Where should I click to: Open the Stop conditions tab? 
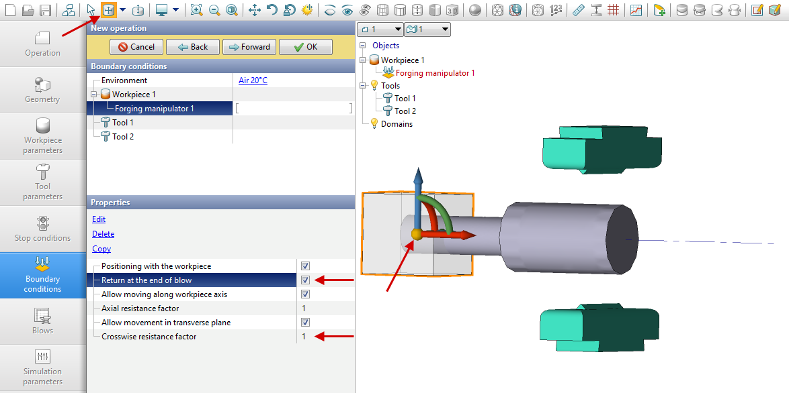tap(42, 229)
